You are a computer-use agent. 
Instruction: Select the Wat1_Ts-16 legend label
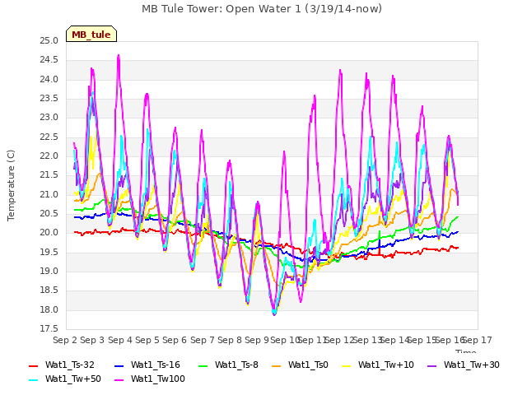coord(156,365)
